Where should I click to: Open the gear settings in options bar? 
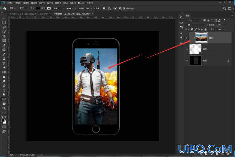(120, 8)
